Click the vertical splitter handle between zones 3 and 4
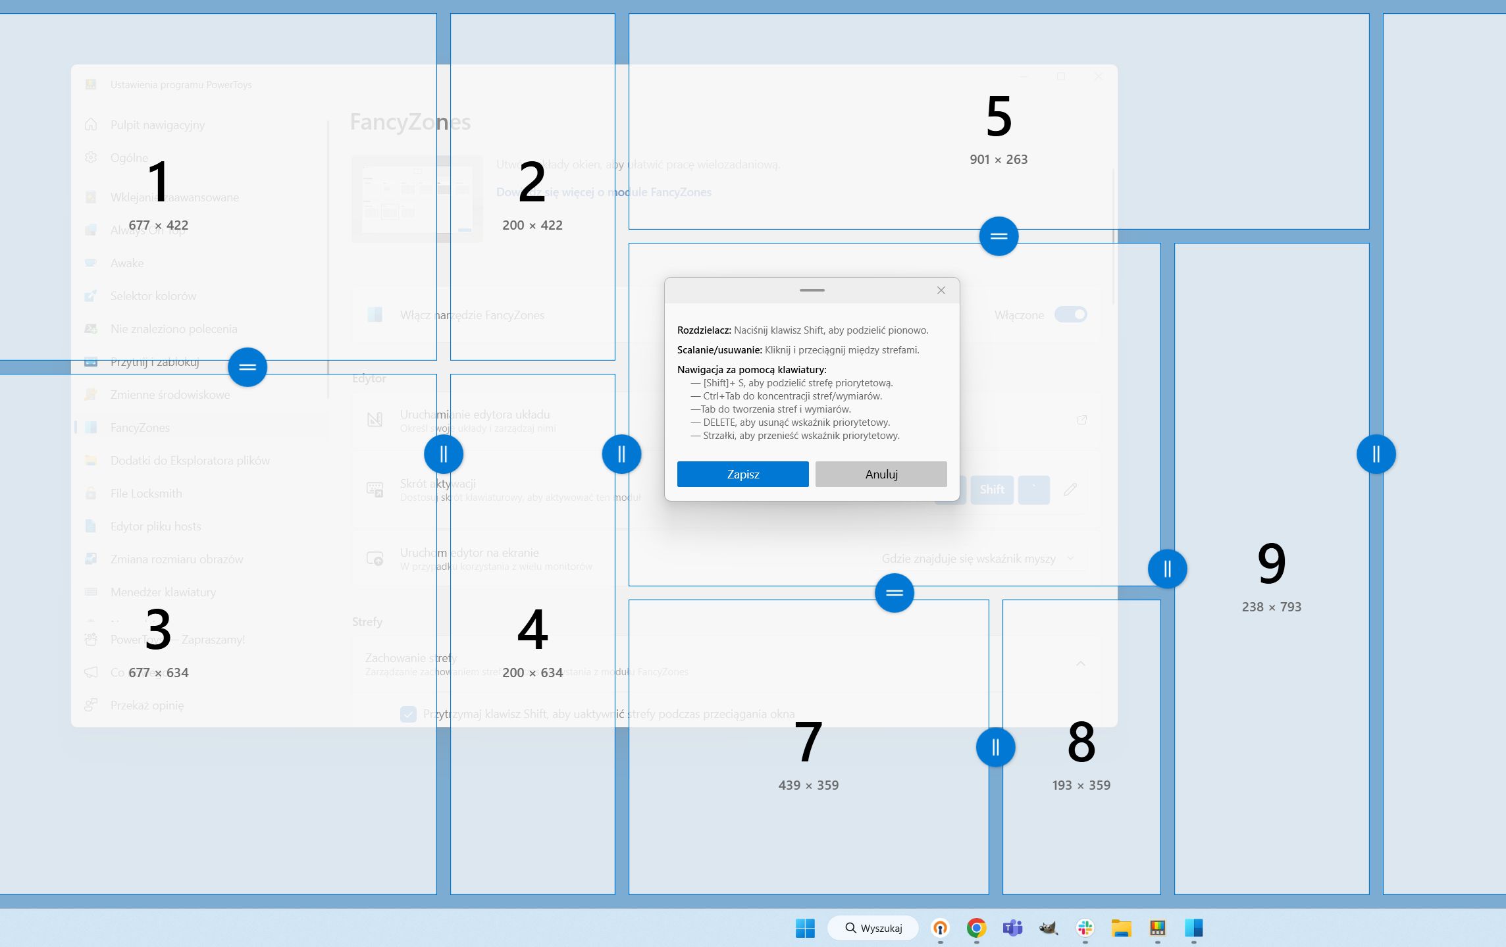Viewport: 1506px width, 947px height. [444, 454]
